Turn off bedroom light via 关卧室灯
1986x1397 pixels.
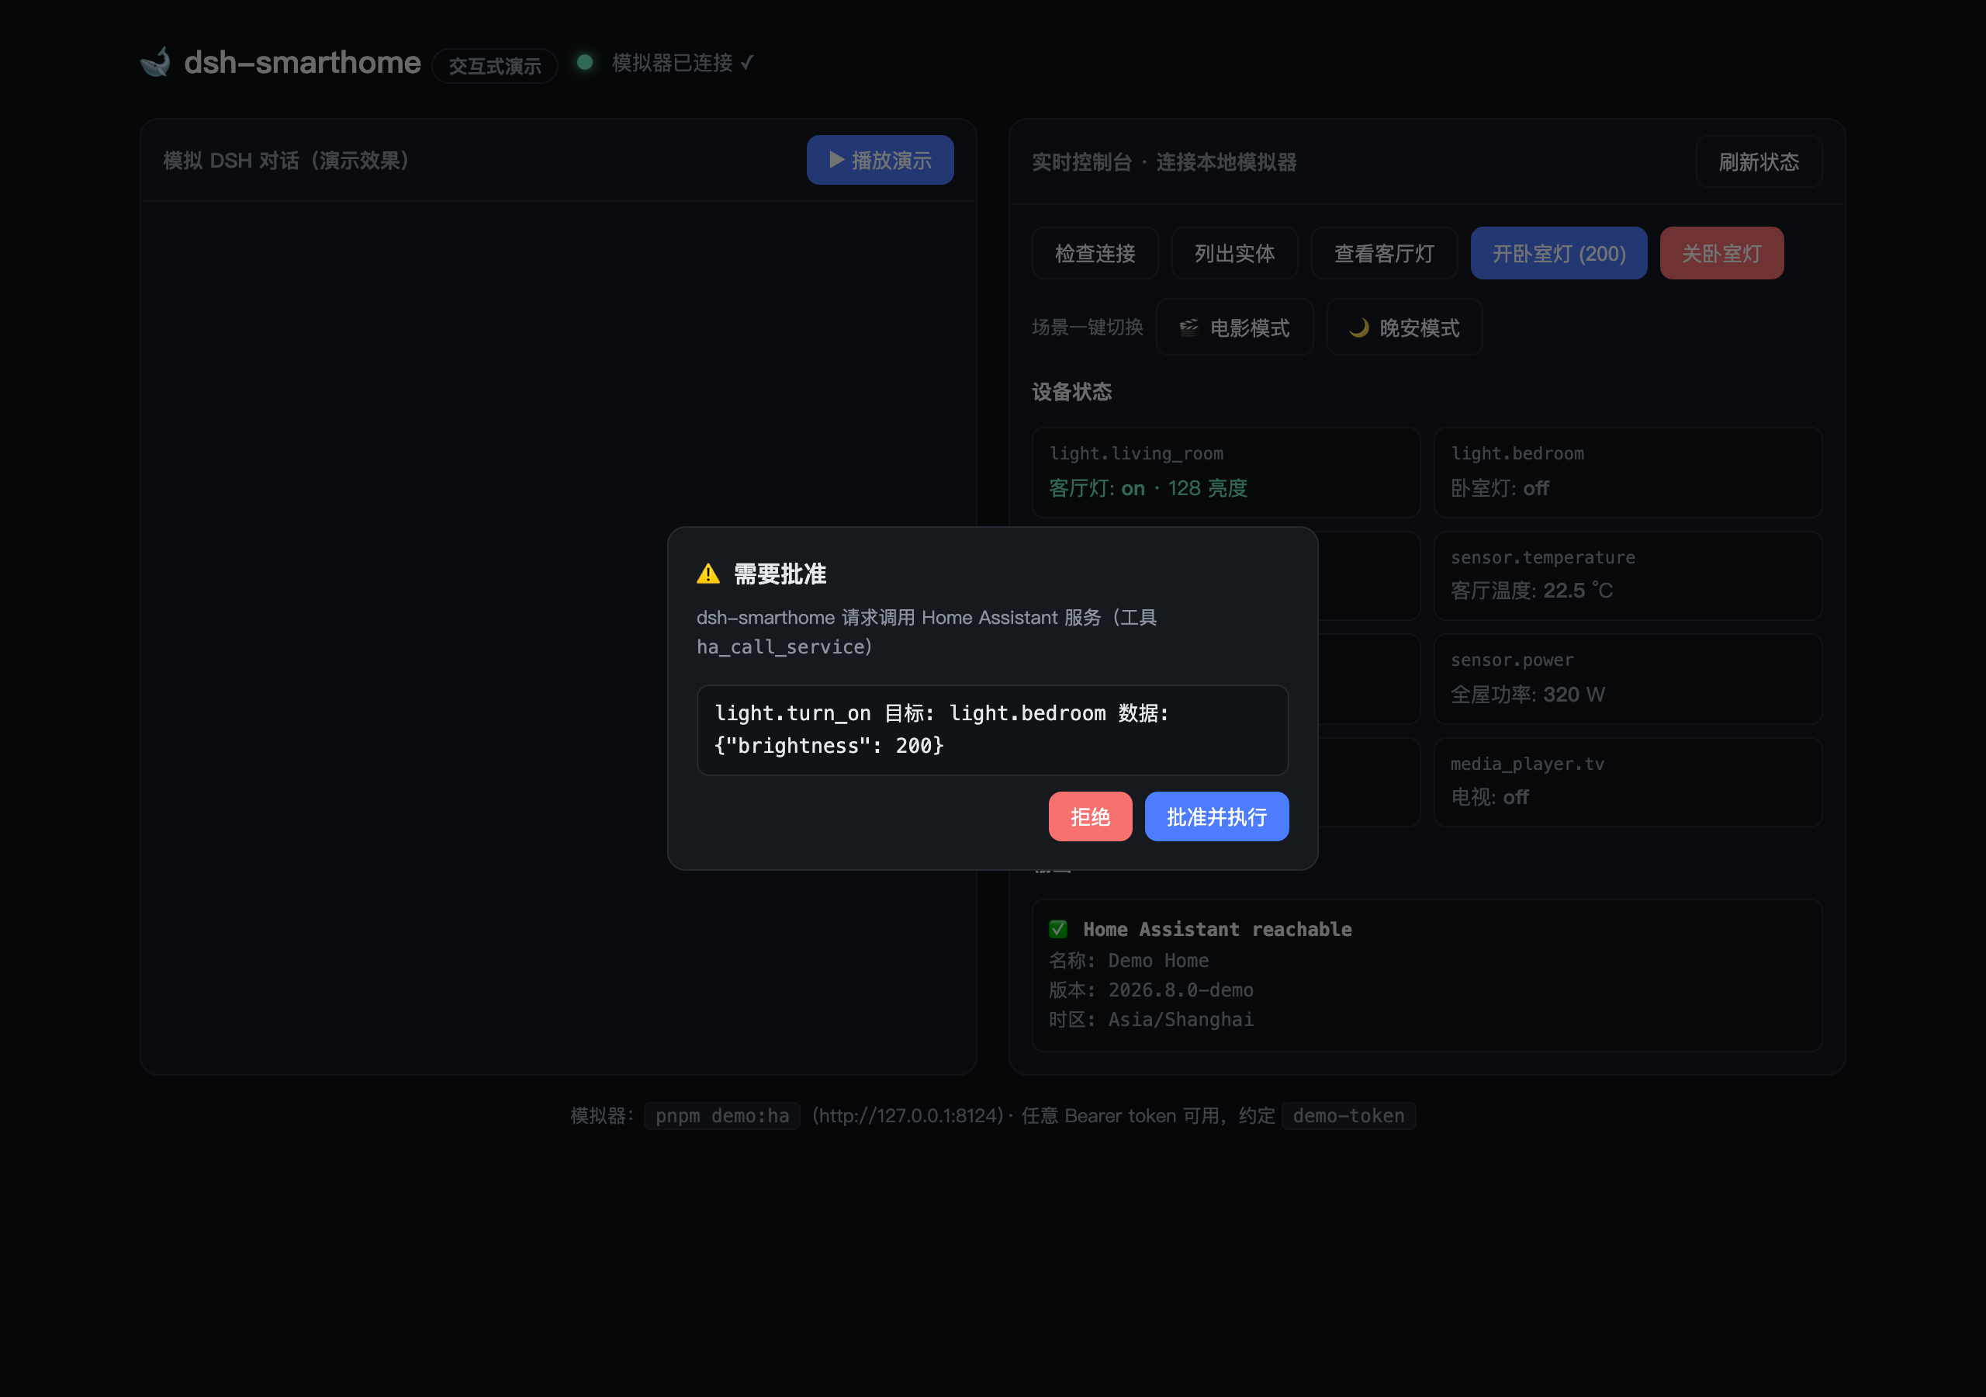point(1721,254)
